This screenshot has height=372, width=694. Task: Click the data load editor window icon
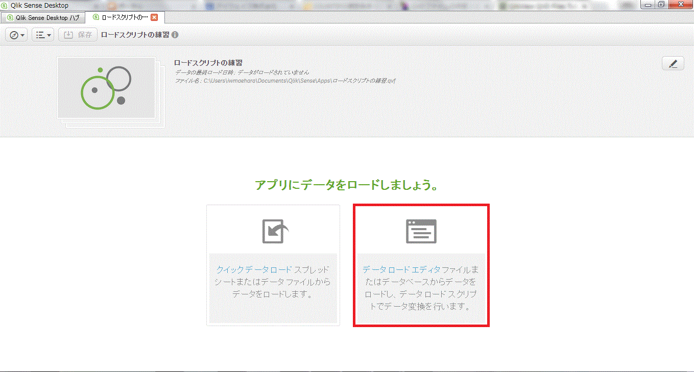click(x=421, y=231)
